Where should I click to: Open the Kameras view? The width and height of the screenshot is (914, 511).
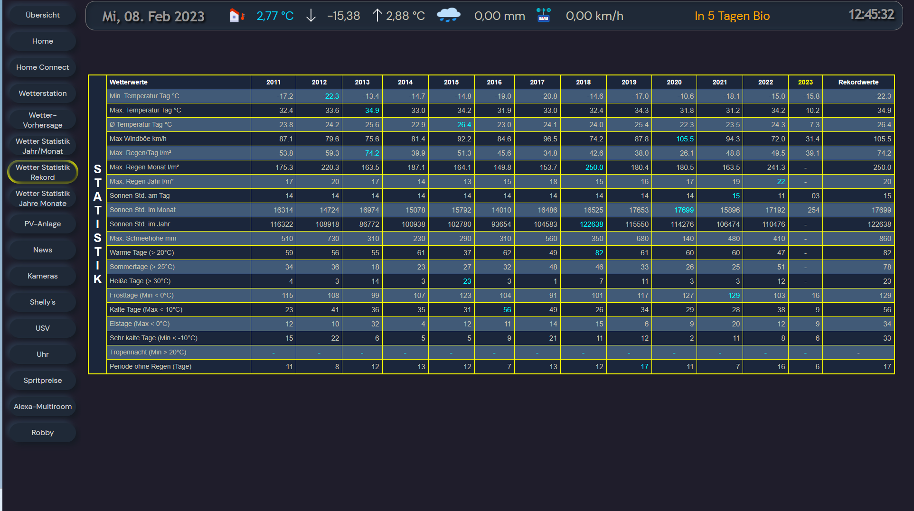tap(43, 276)
